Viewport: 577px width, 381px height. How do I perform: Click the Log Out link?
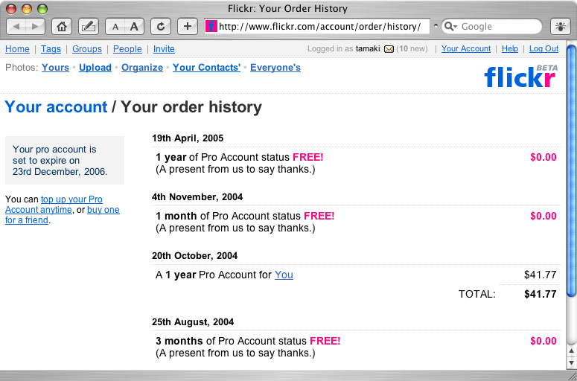click(543, 49)
